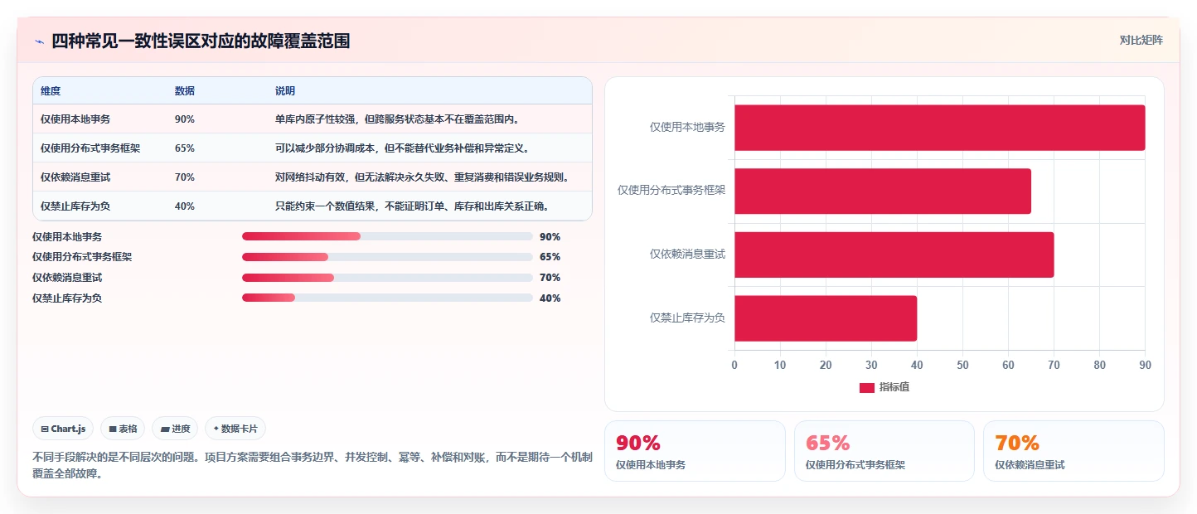This screenshot has width=1197, height=514.
Task: Click description starting 对网络抖动有效
Action: (x=422, y=177)
